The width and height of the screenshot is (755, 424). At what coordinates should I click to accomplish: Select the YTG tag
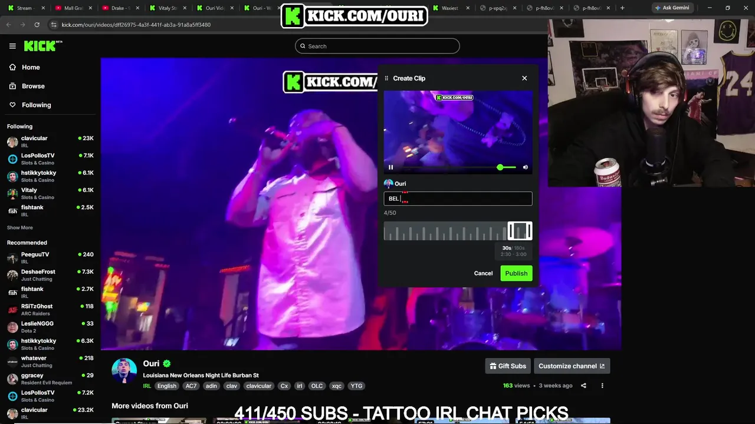(356, 386)
